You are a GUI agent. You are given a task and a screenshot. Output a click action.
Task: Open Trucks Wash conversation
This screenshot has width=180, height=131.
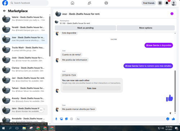(24, 49)
